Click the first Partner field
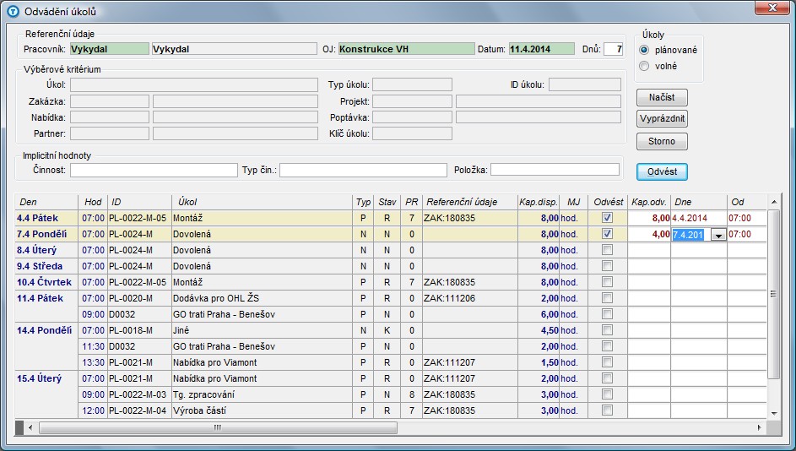796x451 pixels. (110, 133)
